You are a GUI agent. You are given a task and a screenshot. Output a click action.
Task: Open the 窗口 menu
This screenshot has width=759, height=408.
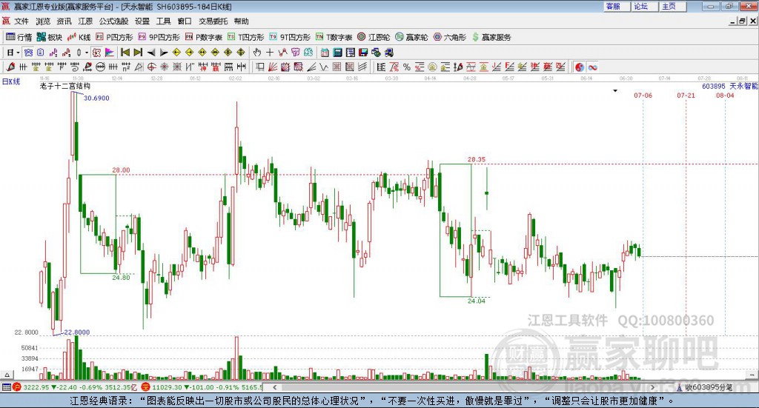tap(185, 21)
